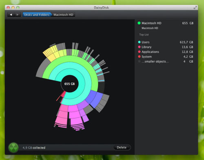Image resolution: width=204 pixels, height=160 pixels.
Task: Click the green collector radiation icon
Action: click(13, 148)
